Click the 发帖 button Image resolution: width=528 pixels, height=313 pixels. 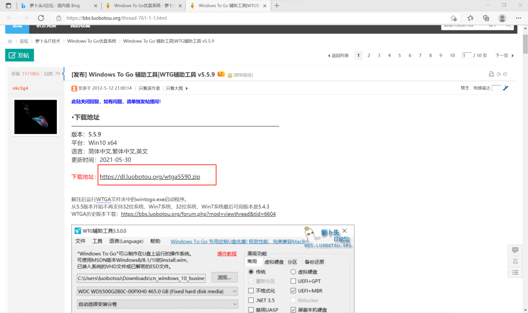coord(20,55)
